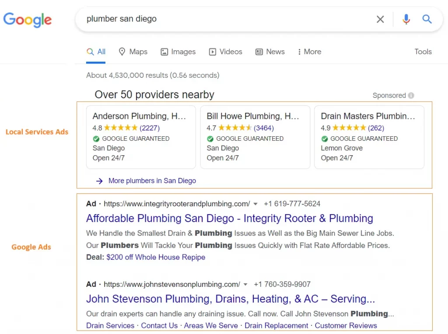The width and height of the screenshot is (448, 334).
Task: Open the Anderson Plumbing provider card
Action: tap(141, 137)
